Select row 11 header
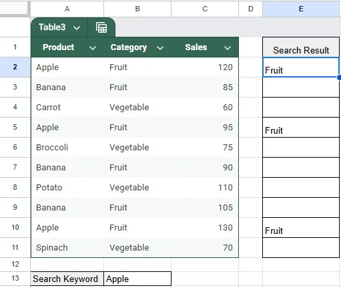The height and width of the screenshot is (288, 341). pyautogui.click(x=15, y=247)
